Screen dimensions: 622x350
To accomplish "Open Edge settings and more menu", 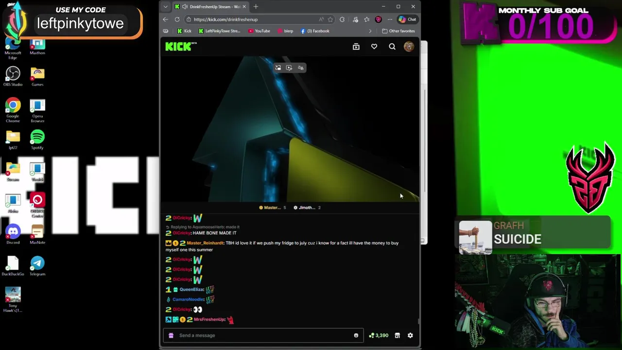I will click(x=390, y=19).
